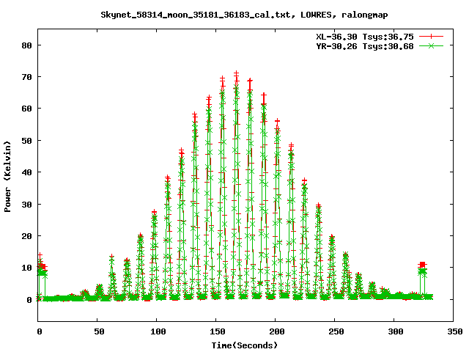Click the Power (Kelvin) axis label
Screen dimensions: 469x352
(x=7, y=177)
